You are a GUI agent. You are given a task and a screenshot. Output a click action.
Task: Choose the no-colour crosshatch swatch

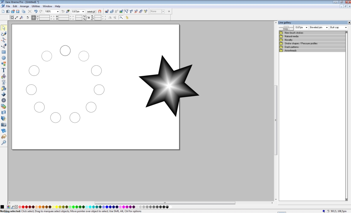[16, 207]
